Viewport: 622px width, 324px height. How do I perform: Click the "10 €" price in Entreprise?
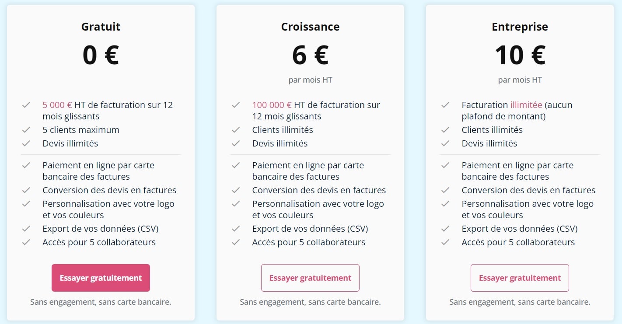pyautogui.click(x=520, y=56)
